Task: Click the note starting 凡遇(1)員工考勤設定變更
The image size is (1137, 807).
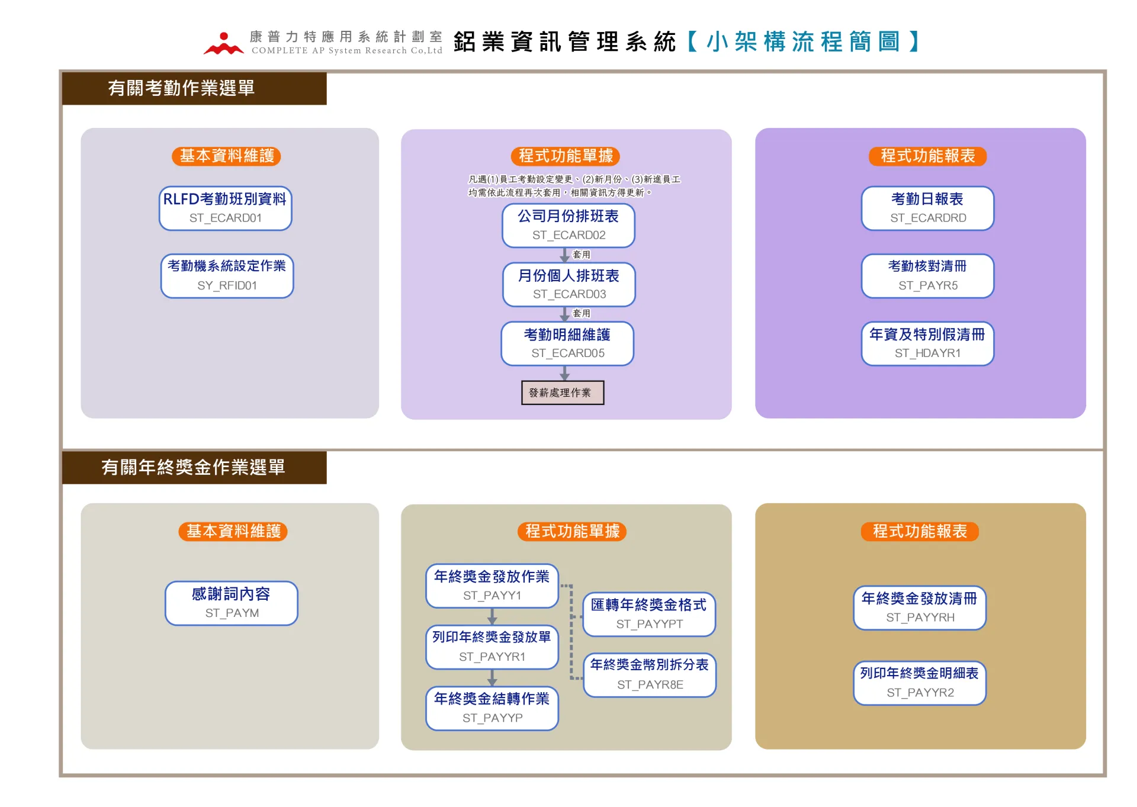Action: pos(574,185)
